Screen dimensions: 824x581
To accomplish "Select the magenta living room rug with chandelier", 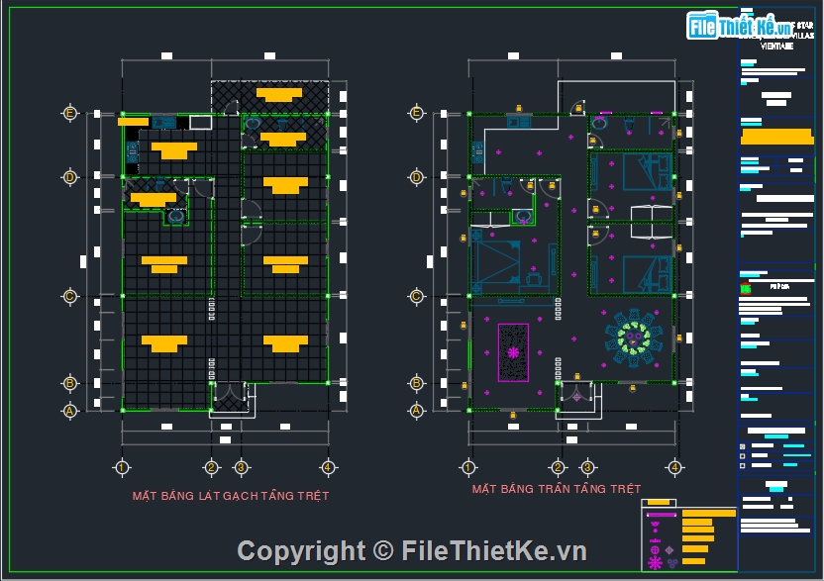I will tap(513, 352).
